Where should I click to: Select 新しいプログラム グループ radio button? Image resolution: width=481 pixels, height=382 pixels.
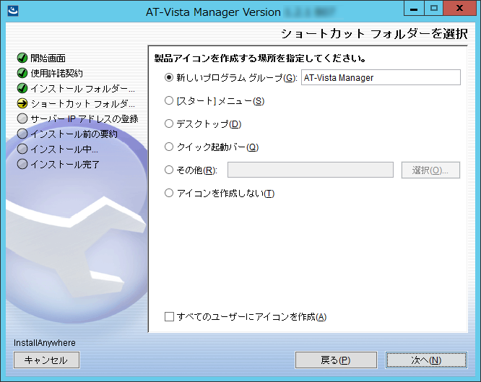tap(169, 77)
